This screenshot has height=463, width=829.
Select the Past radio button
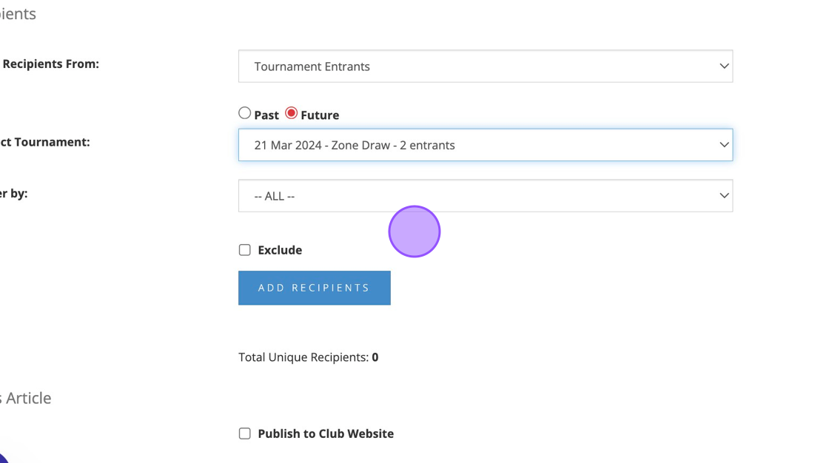[x=245, y=113]
